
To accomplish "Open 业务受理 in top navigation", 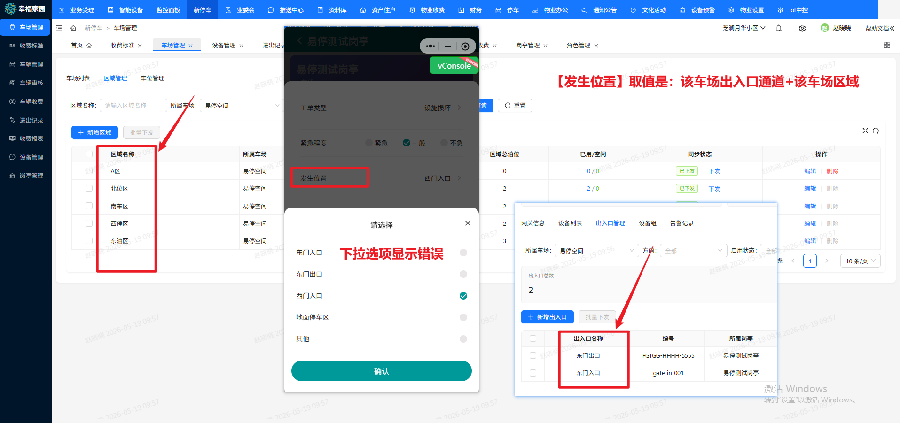I will (x=77, y=10).
